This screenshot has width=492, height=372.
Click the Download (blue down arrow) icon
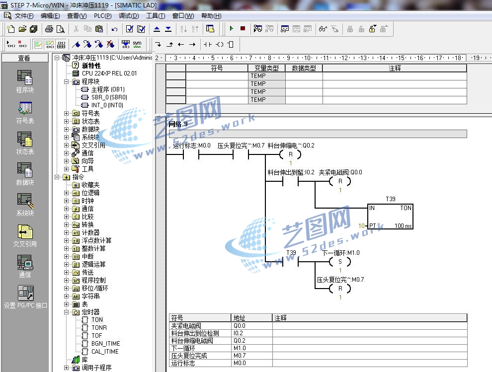168,29
